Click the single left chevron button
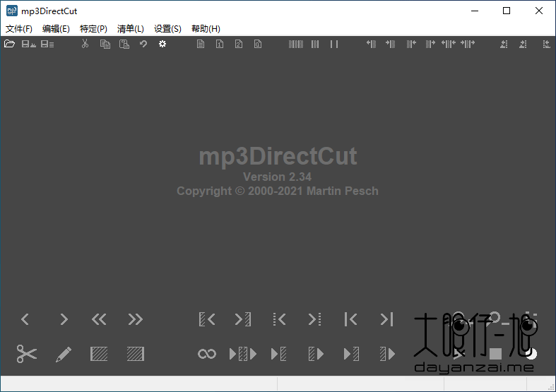Image resolution: width=556 pixels, height=392 pixels. tap(25, 319)
